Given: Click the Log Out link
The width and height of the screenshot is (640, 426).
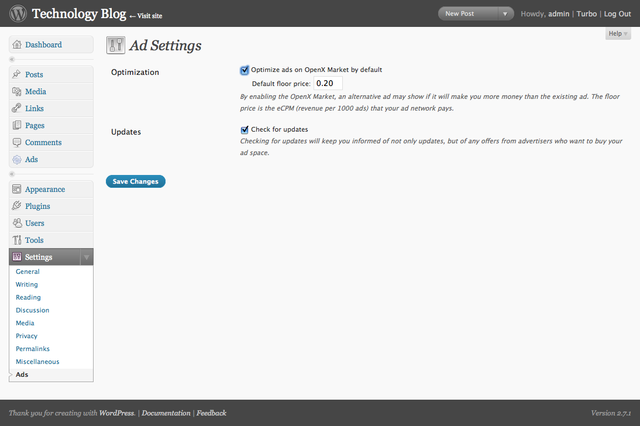Looking at the screenshot, I should pyautogui.click(x=617, y=14).
